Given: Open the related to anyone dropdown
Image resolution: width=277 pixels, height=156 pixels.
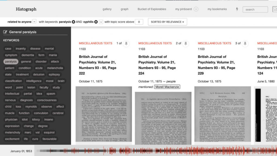Looking at the screenshot, I should (x=34, y=22).
